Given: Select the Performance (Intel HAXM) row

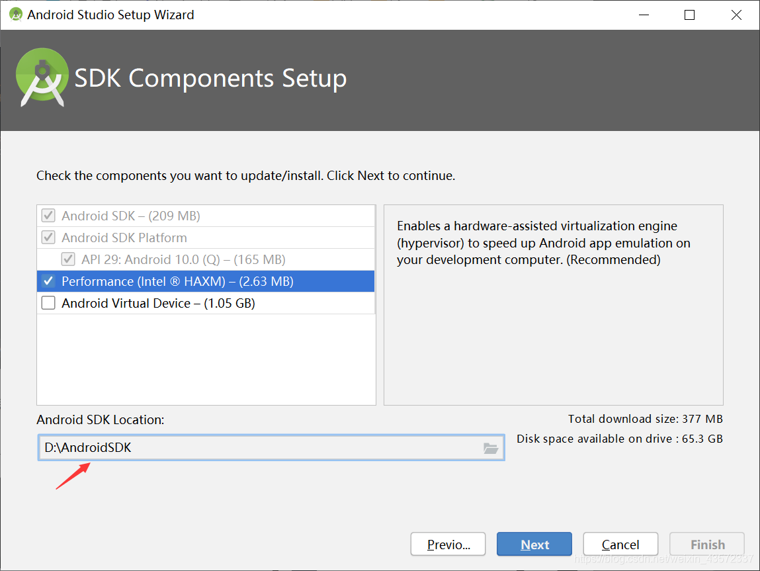Looking at the screenshot, I should click(206, 281).
